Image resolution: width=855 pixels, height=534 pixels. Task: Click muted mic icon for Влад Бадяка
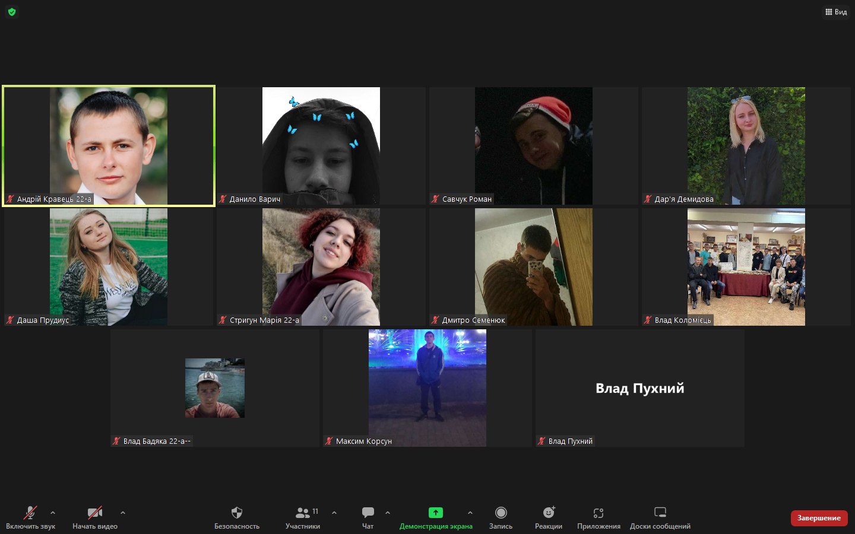click(x=116, y=441)
